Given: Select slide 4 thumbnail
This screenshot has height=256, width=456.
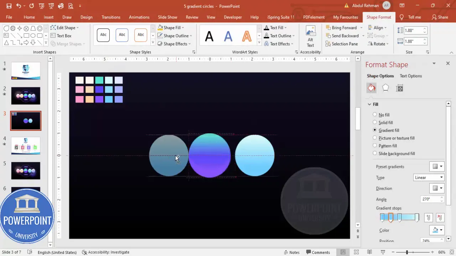Looking at the screenshot, I should [26, 146].
